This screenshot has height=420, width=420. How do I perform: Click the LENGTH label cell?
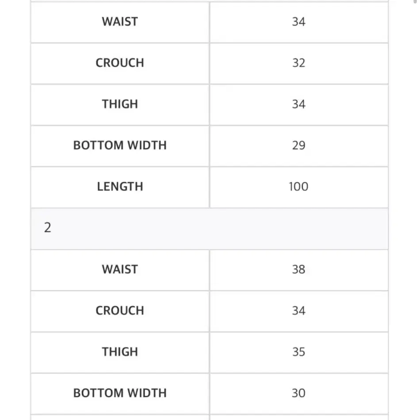tap(120, 187)
